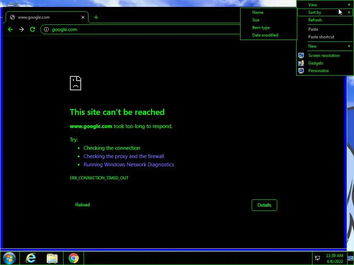Click the Chrome forward arrow

click(x=21, y=30)
